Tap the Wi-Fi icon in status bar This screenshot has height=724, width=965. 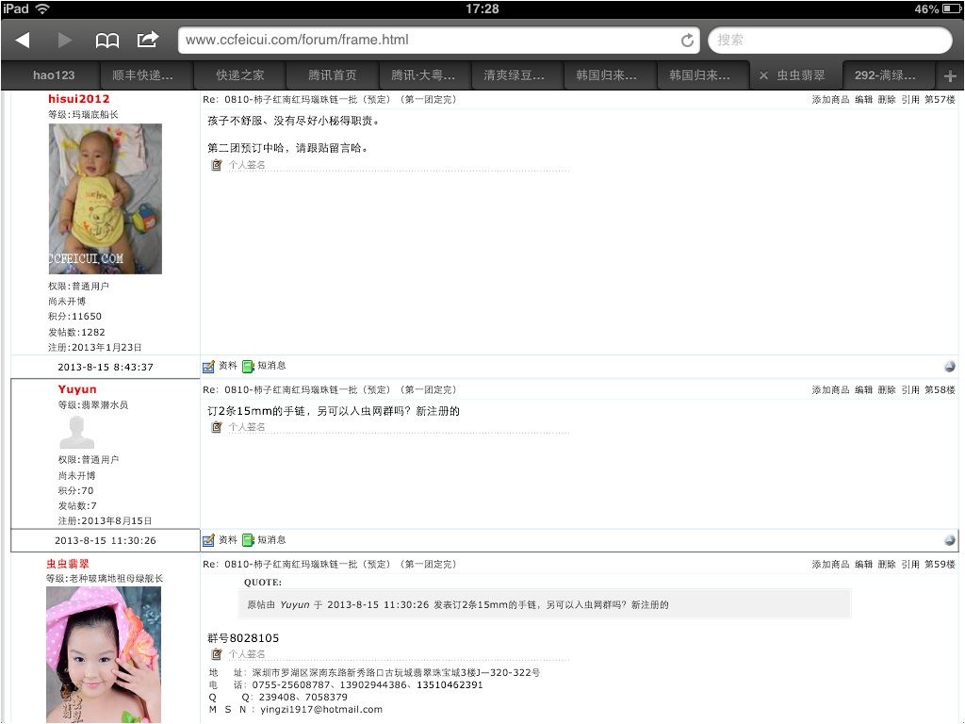click(x=41, y=8)
